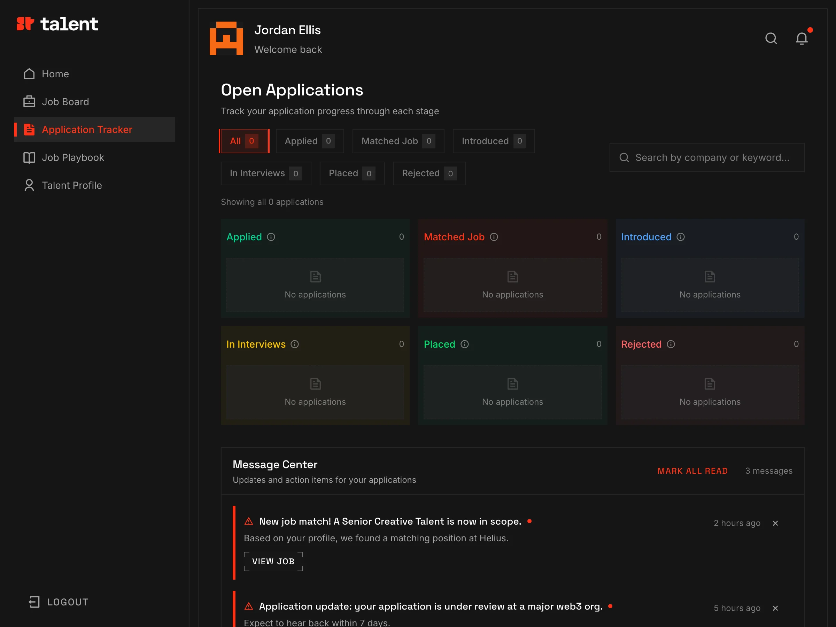
Task: Select Application Tracker in sidebar
Action: coord(94,130)
